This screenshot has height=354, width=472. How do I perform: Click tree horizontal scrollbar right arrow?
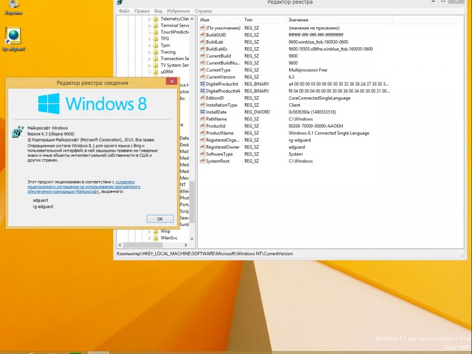pyautogui.click(x=186, y=245)
